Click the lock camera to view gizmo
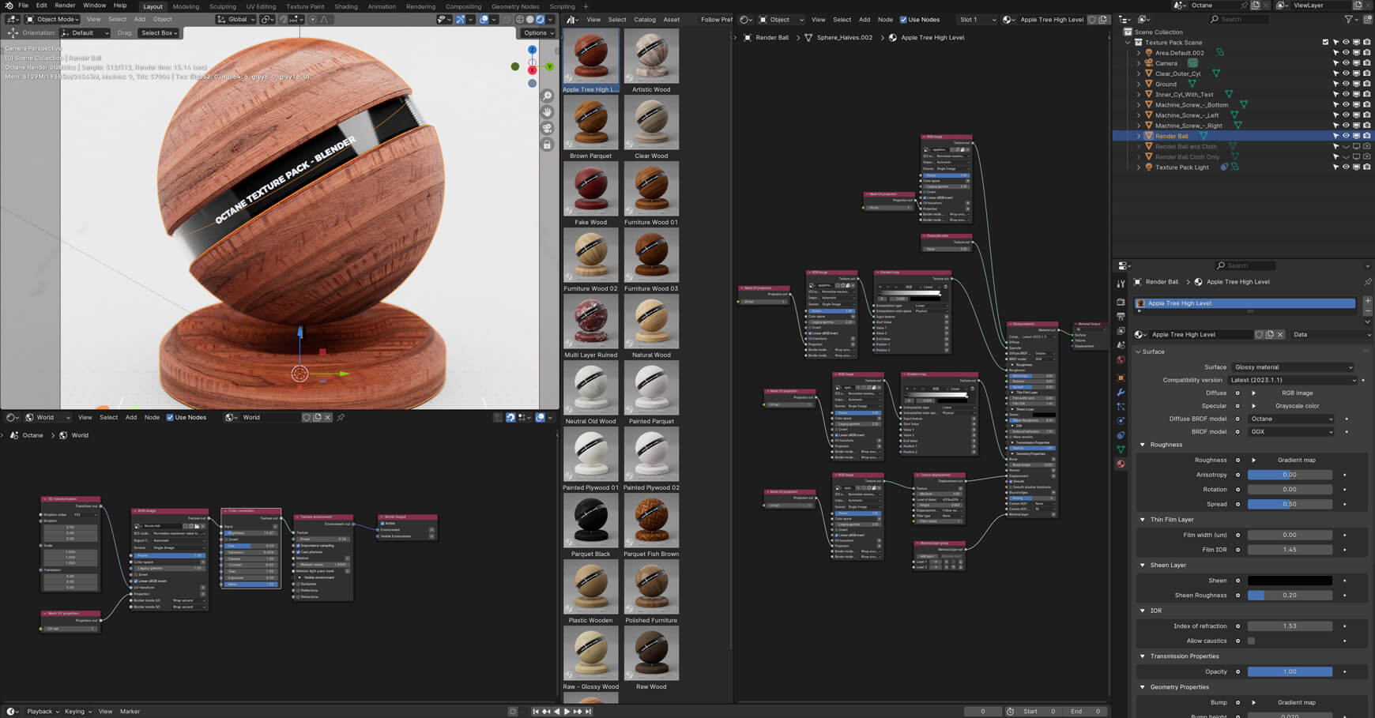This screenshot has width=1375, height=718. coord(547,145)
